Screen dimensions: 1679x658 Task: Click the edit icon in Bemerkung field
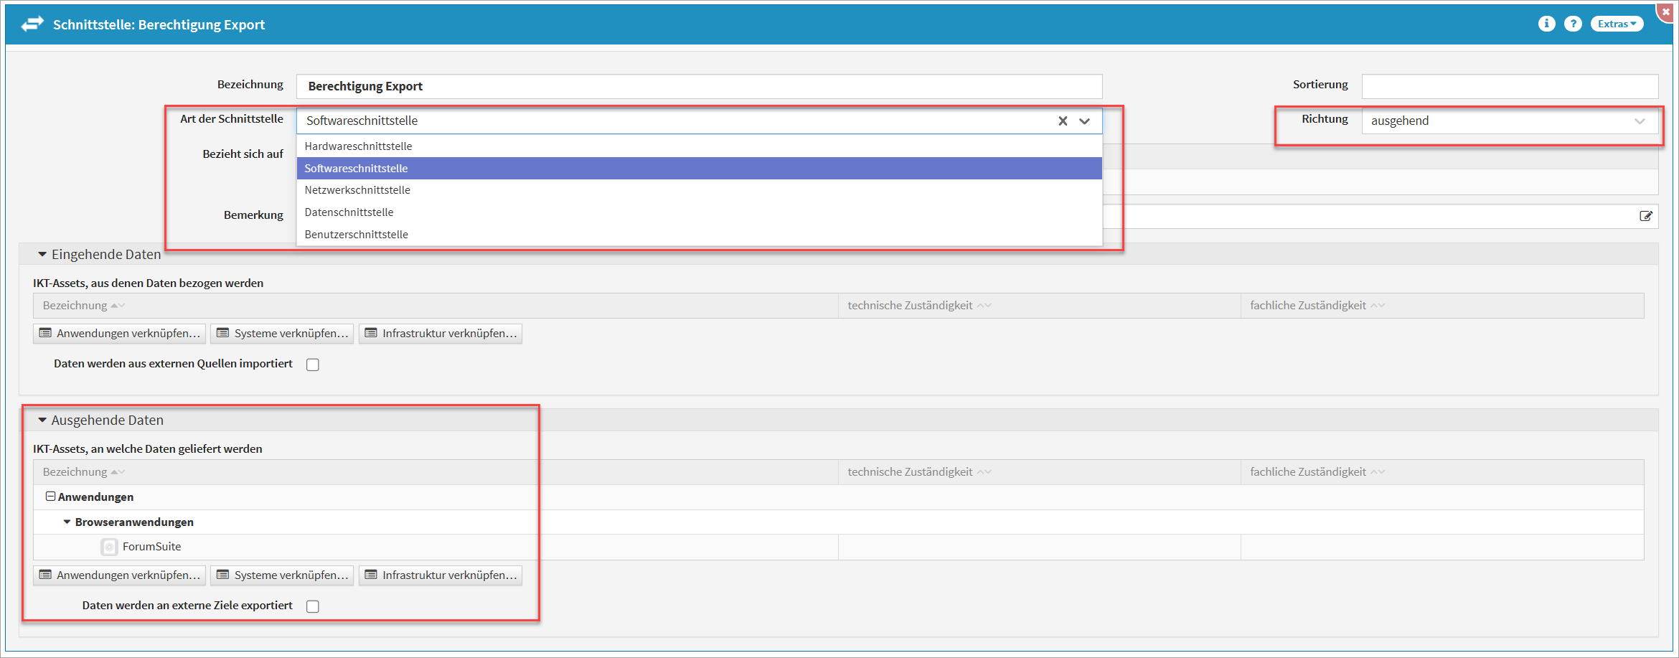coord(1646,216)
